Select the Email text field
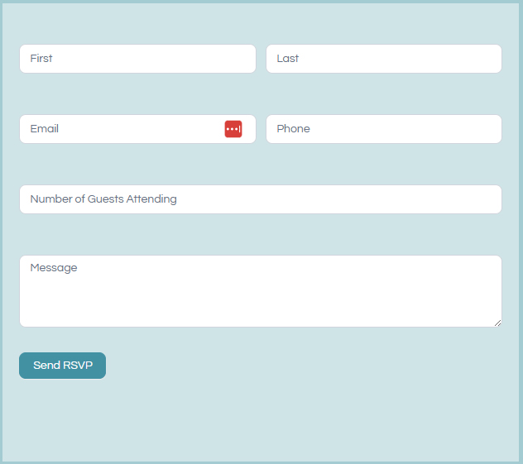The height and width of the screenshot is (464, 523). point(121,129)
